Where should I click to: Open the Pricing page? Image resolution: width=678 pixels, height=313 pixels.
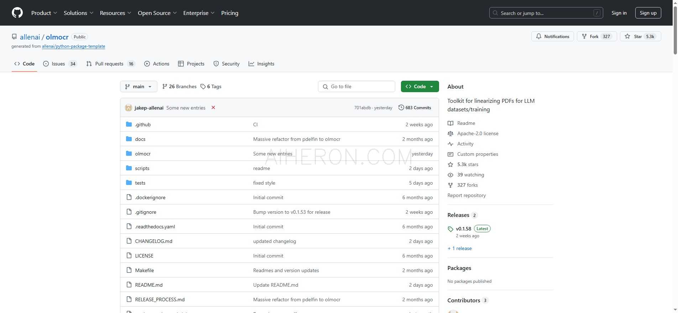(230, 13)
